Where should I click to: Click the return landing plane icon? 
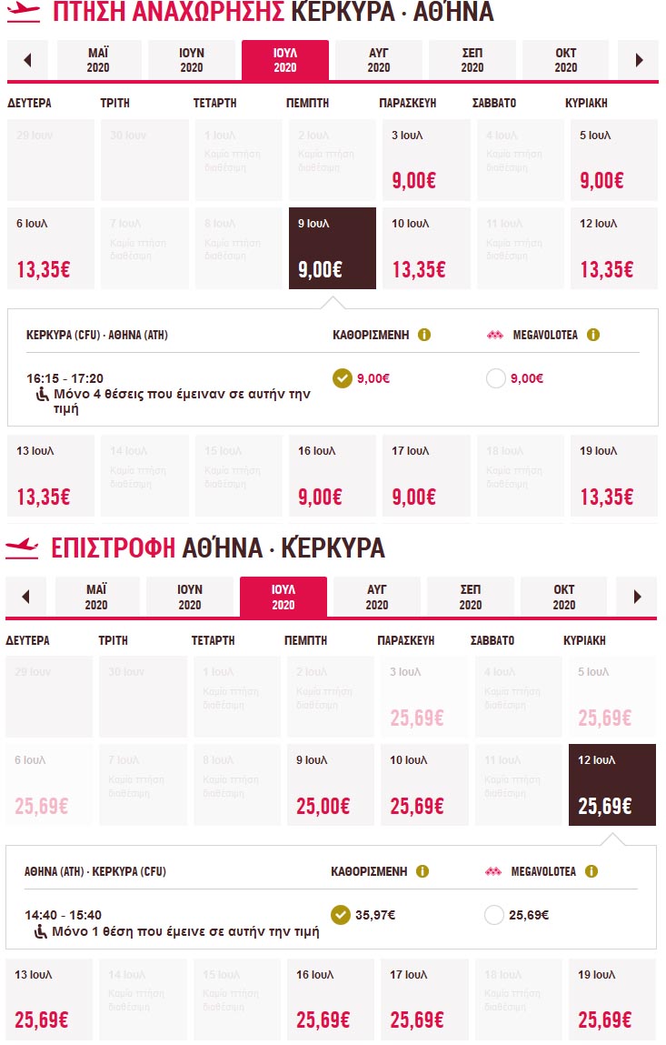point(22,548)
